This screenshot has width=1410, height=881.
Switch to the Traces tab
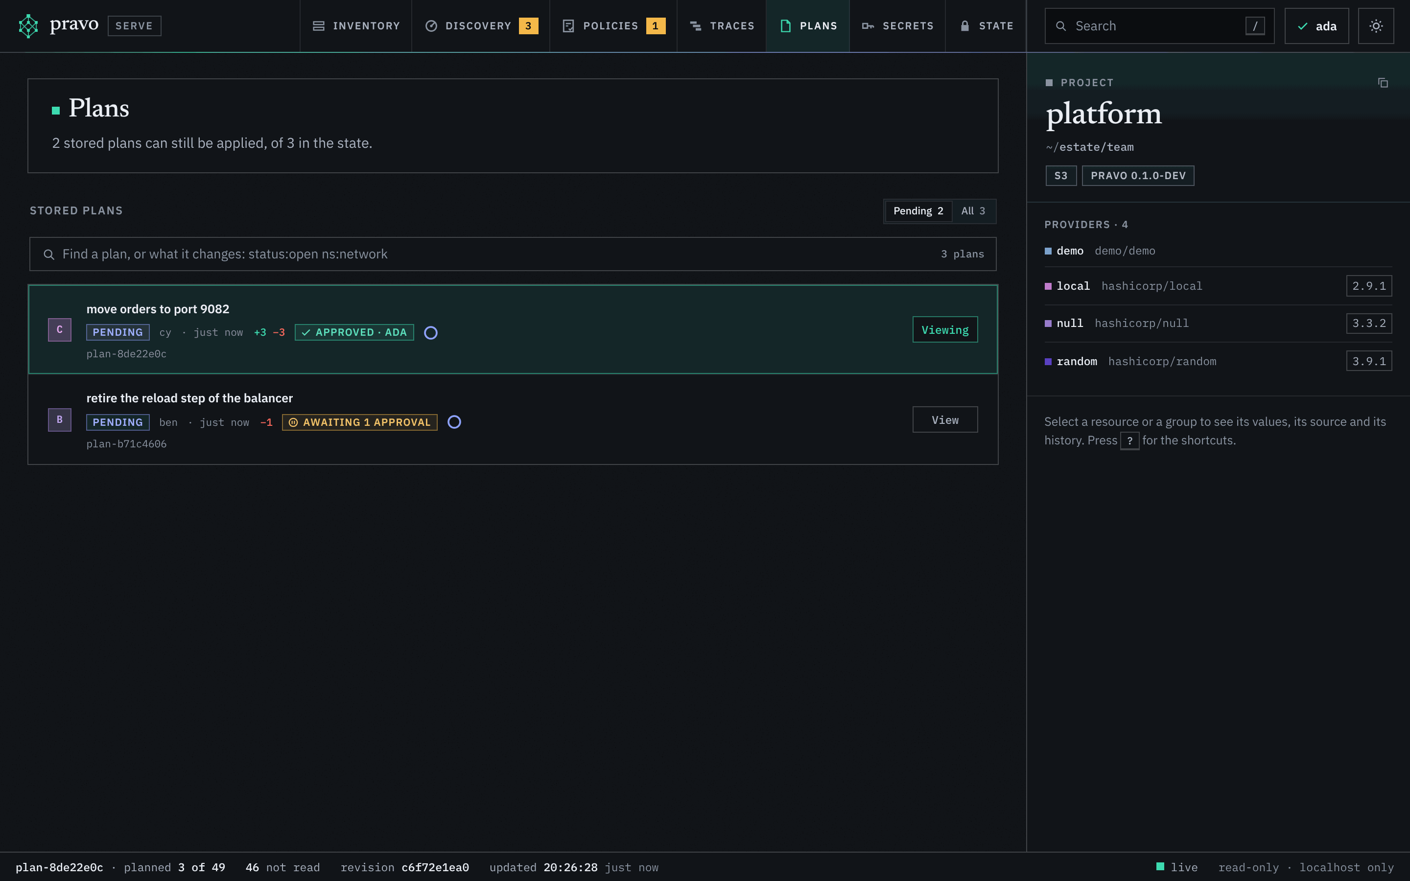(x=721, y=25)
